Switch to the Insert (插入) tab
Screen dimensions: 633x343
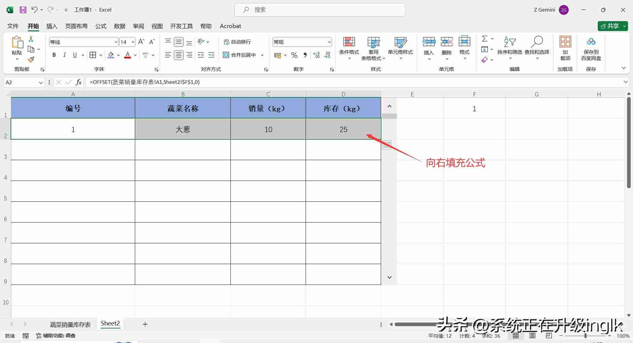(52, 26)
